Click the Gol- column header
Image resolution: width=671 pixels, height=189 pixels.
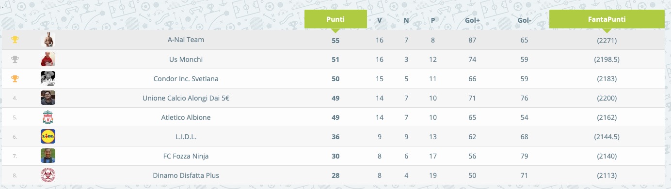click(524, 20)
